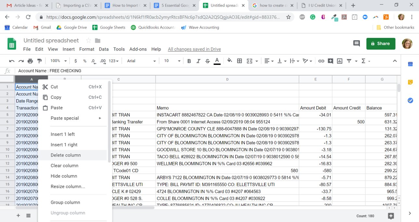Toggle bold formatting
Screen dimensions: 419x222
click(x=189, y=61)
